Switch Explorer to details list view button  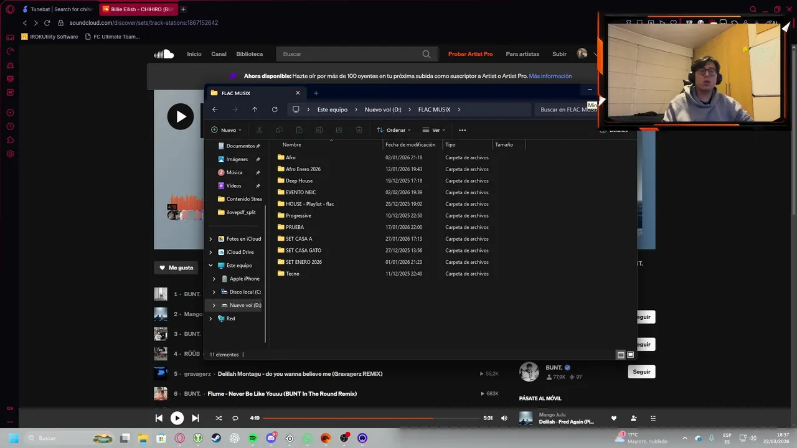point(621,355)
